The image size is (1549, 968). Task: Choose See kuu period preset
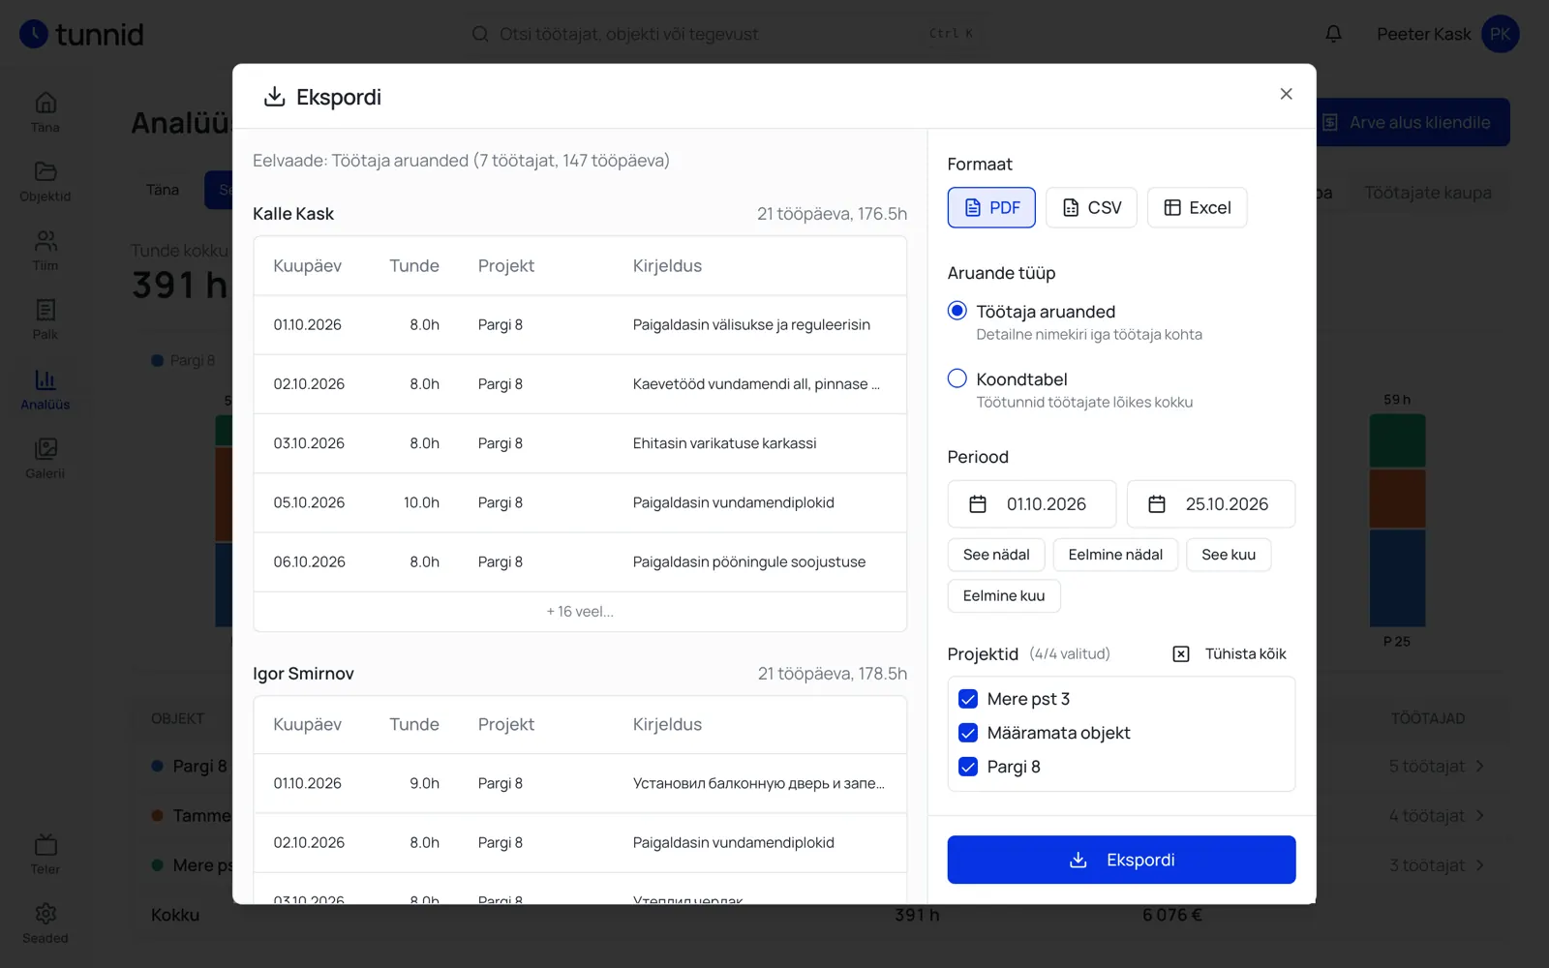[1229, 555]
